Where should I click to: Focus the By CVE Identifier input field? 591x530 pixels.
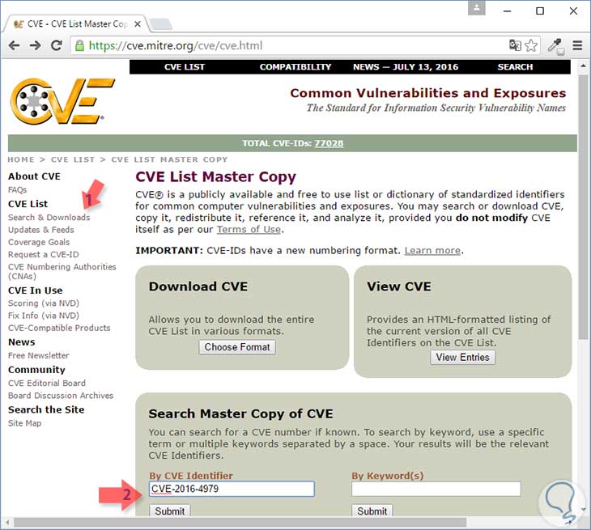(232, 489)
